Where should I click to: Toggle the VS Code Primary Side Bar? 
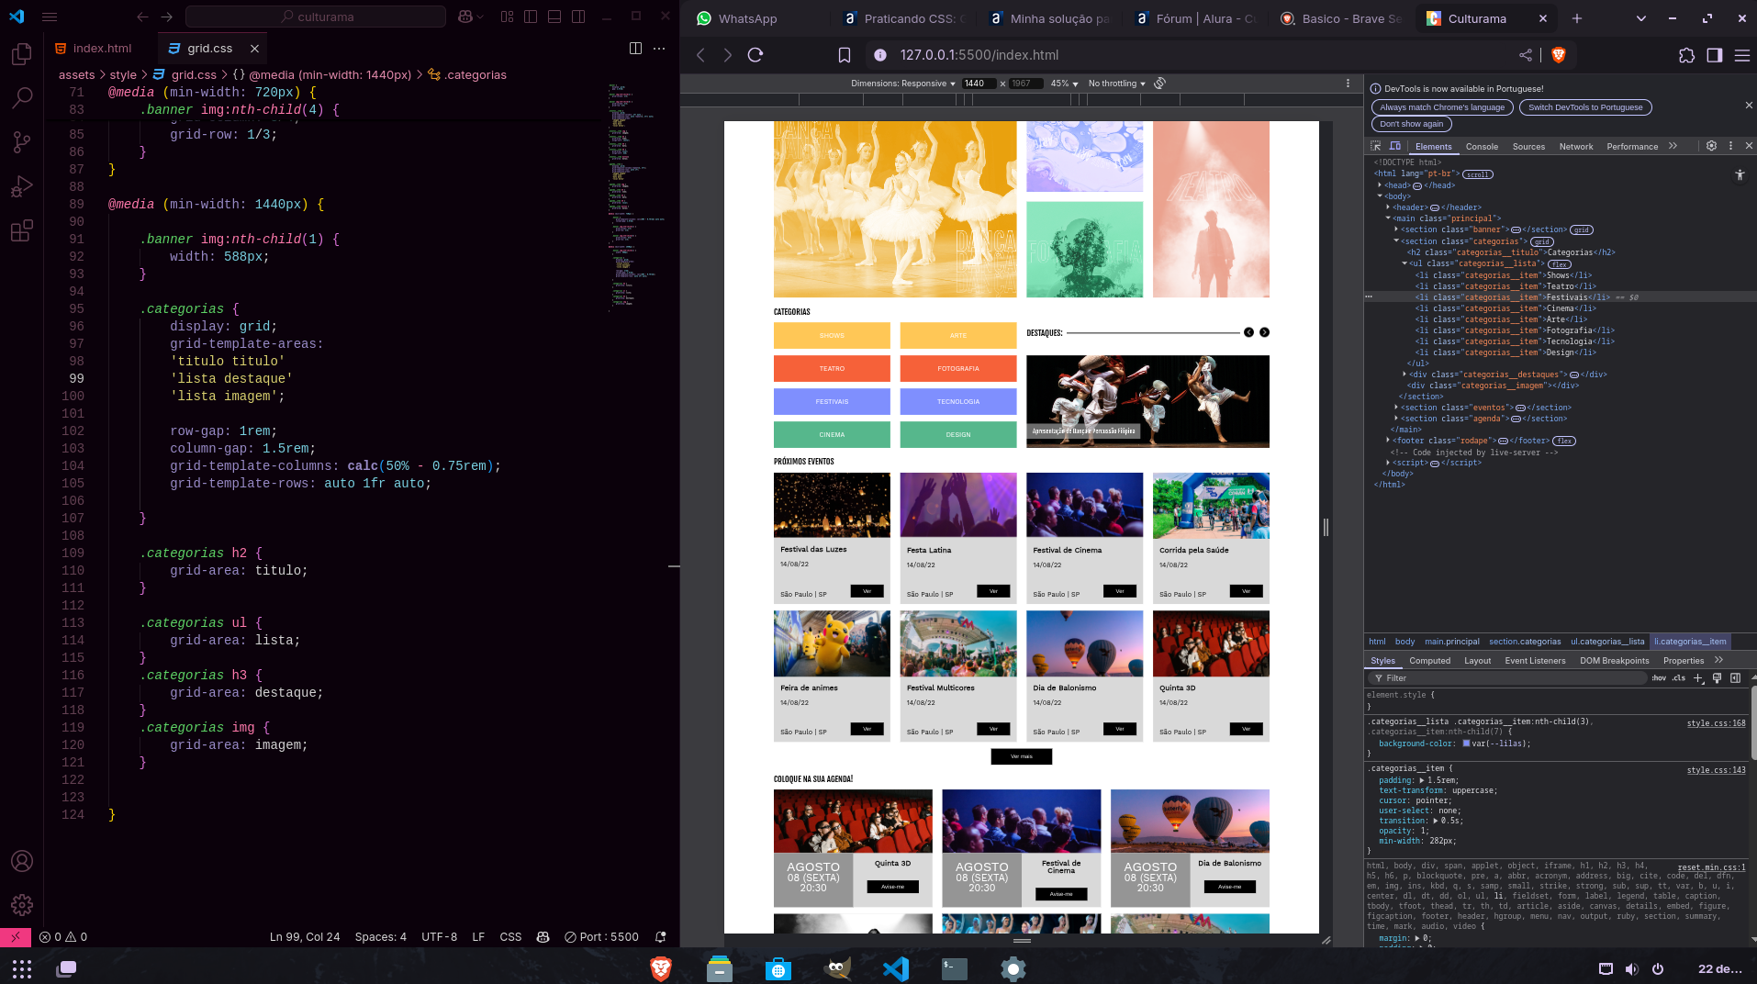click(531, 17)
